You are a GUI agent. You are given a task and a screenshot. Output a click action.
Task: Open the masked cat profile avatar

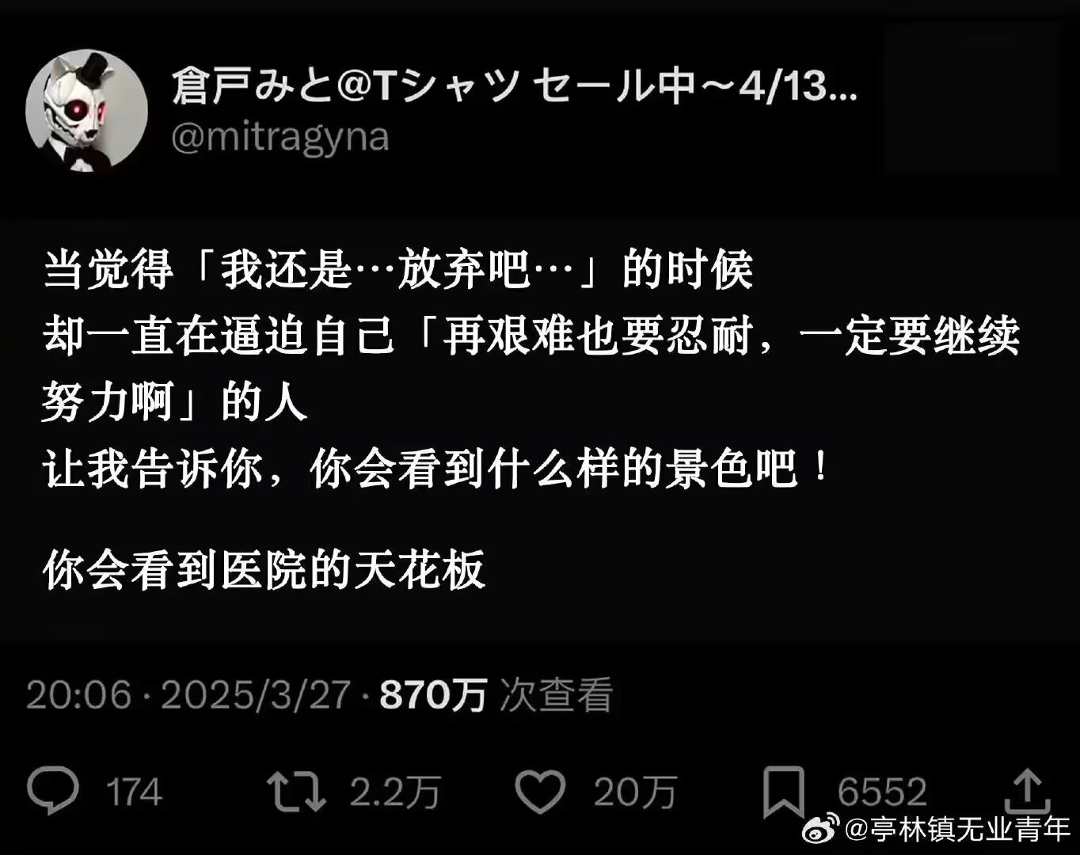point(87,110)
